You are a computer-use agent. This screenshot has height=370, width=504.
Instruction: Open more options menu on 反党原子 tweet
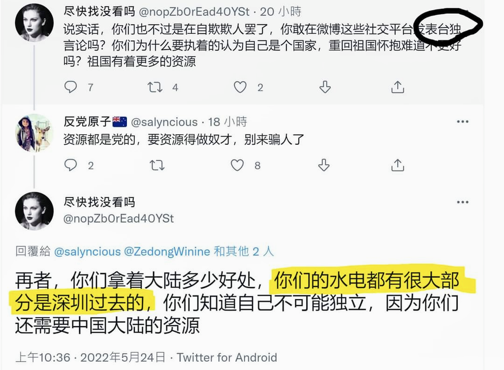coord(463,122)
